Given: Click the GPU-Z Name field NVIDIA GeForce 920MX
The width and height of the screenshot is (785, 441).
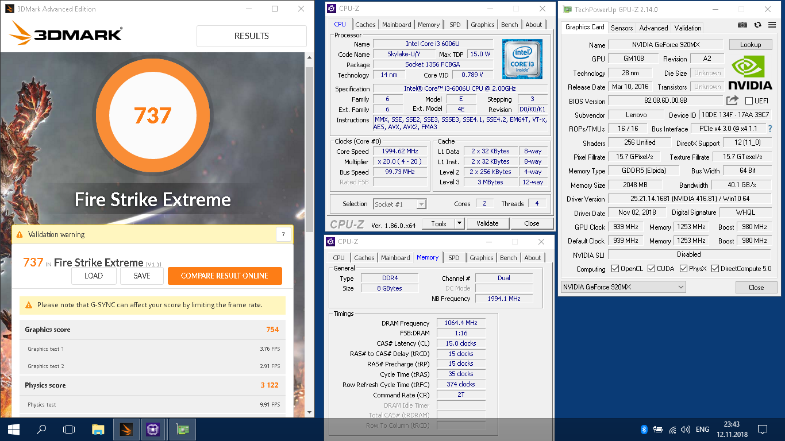Looking at the screenshot, I should coord(665,45).
